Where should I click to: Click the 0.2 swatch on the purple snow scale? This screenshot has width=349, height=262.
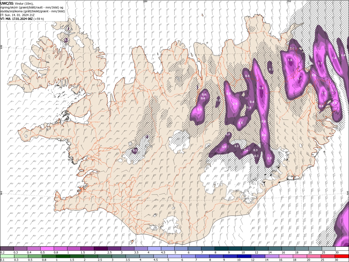click(7, 249)
